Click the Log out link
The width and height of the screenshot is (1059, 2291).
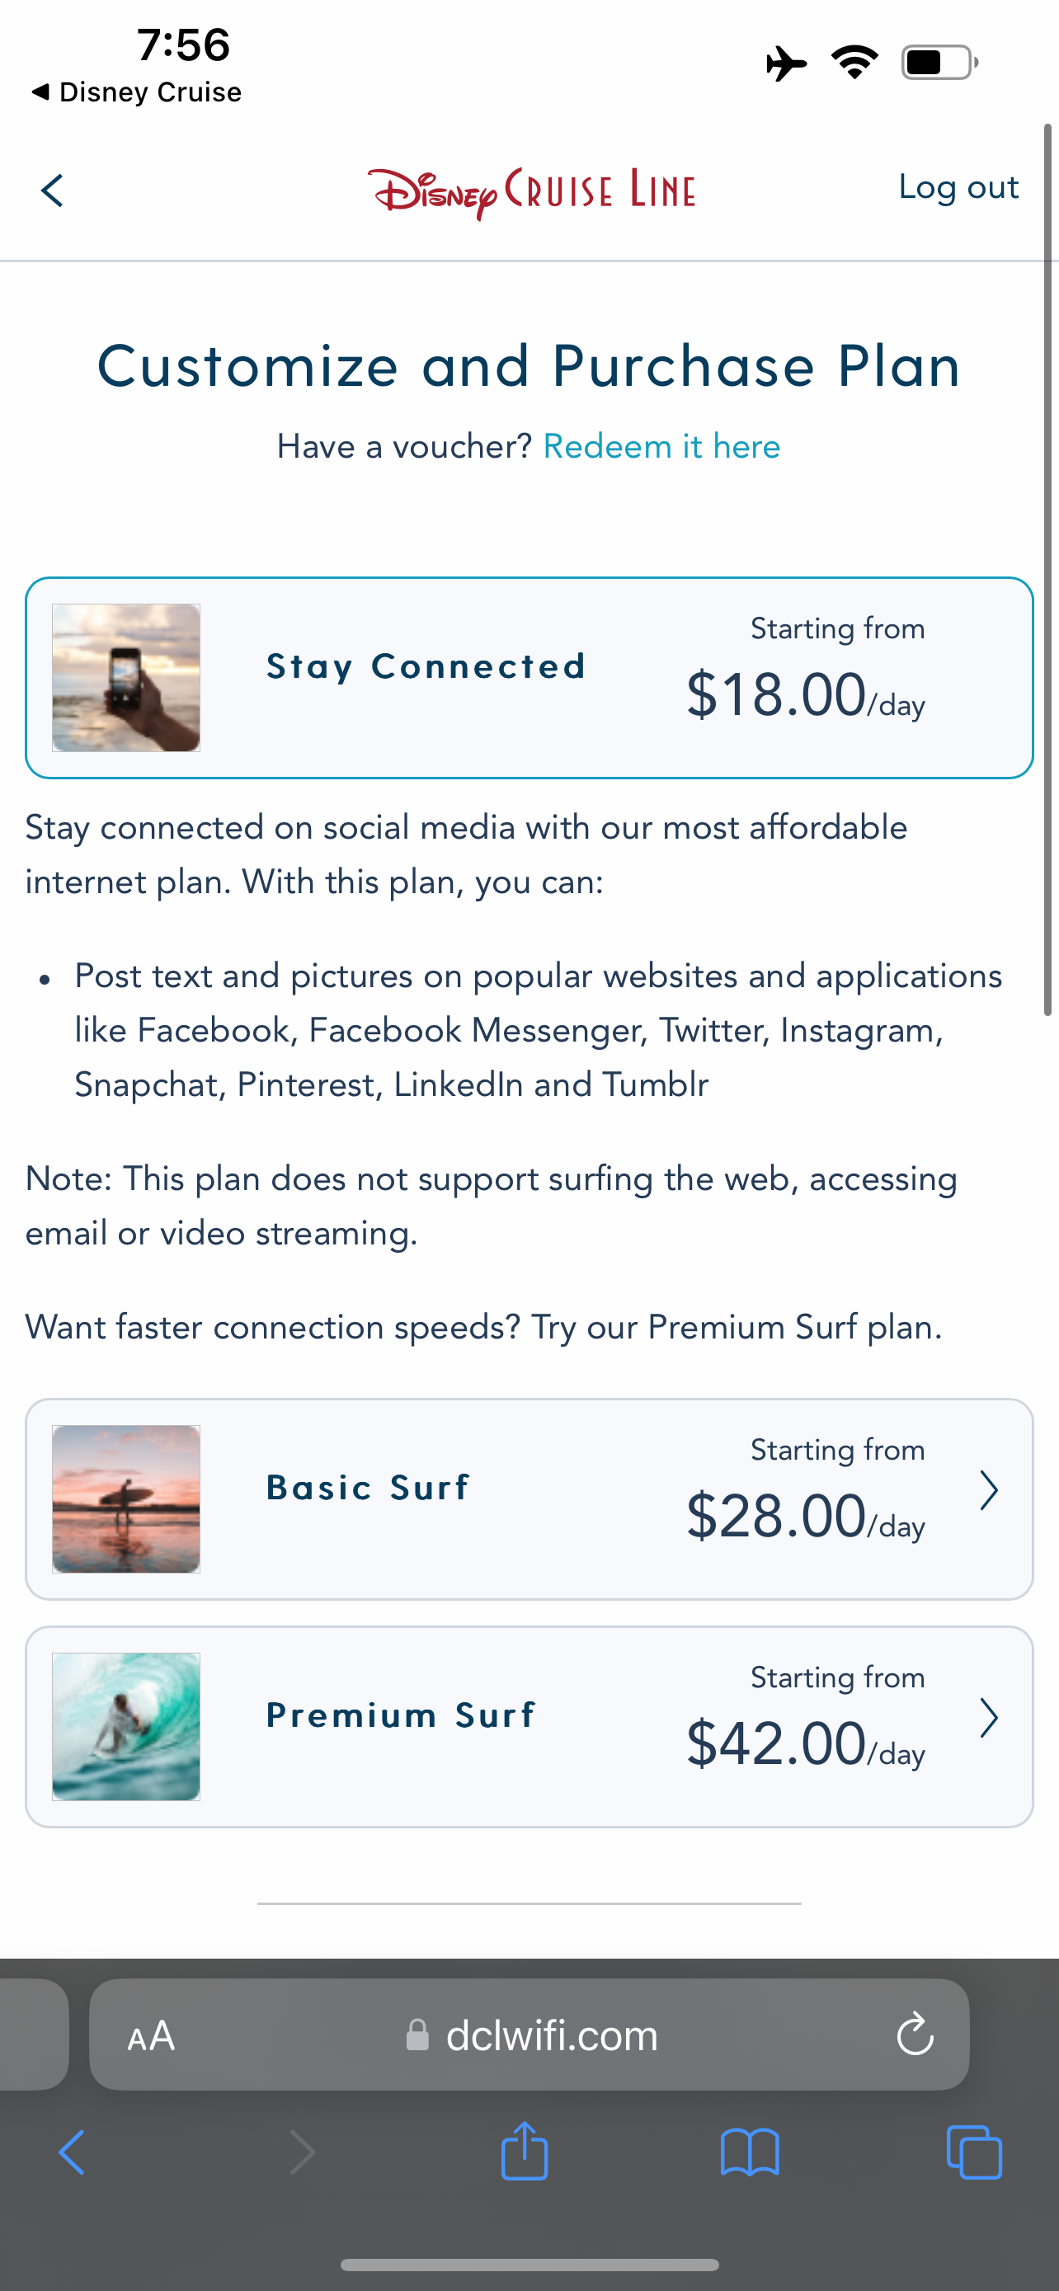click(958, 188)
